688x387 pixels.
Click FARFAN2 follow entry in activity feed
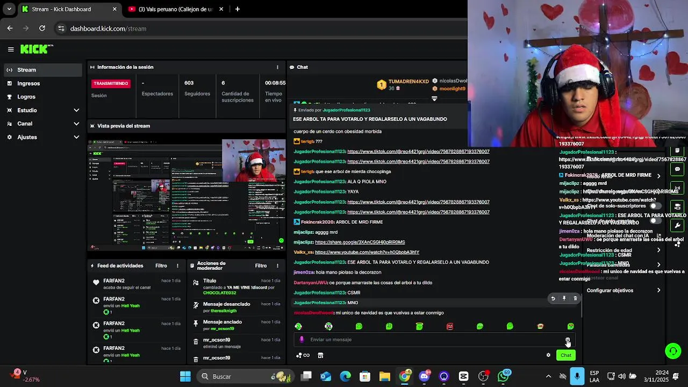coord(135,284)
